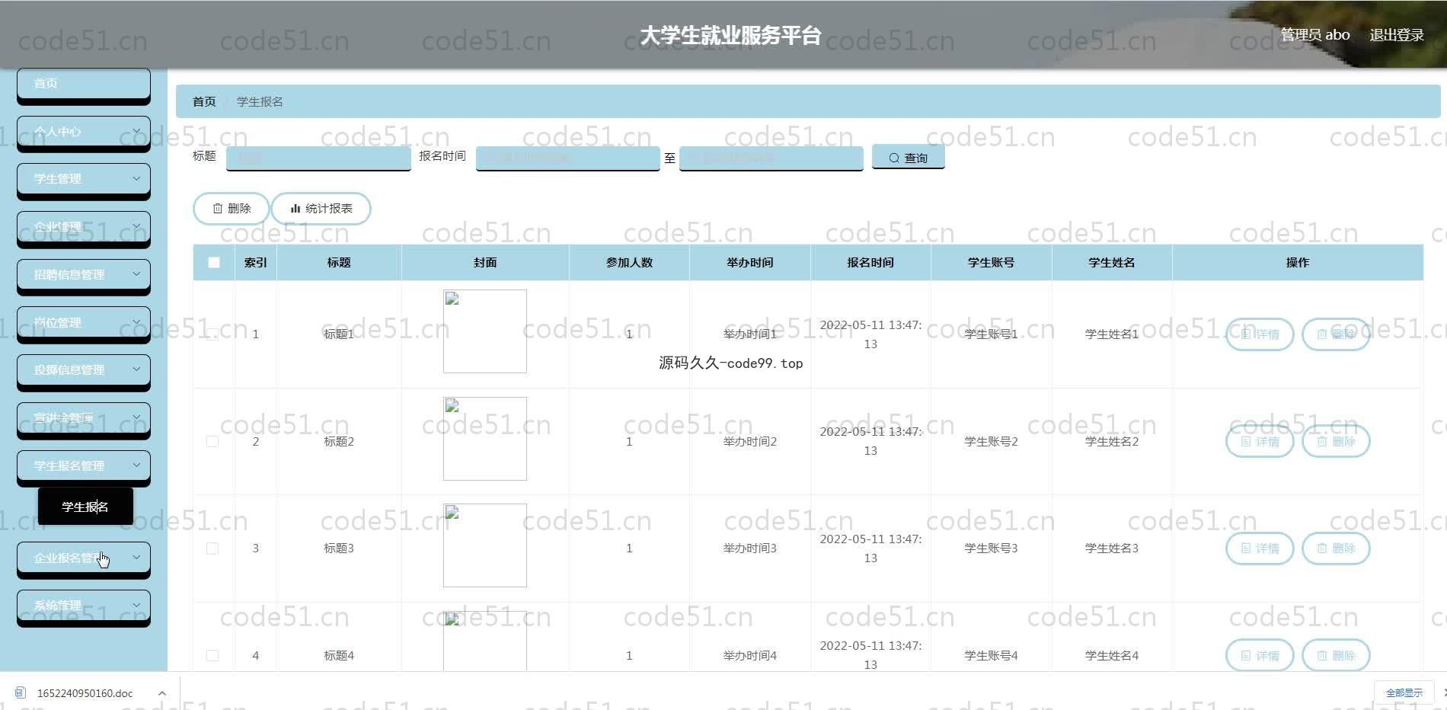Check the checkbox for row 标题3

point(212,548)
